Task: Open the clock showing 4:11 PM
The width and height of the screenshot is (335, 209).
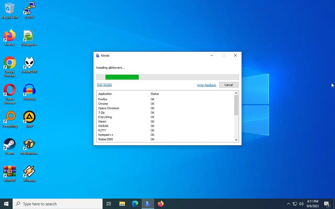Action: pyautogui.click(x=312, y=204)
